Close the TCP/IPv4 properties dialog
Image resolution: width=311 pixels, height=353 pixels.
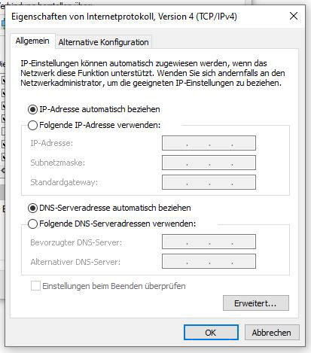tap(294, 16)
